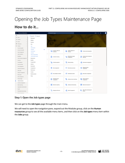
Task: Open the settings gear icon in top bar
Action: pos(101,33)
